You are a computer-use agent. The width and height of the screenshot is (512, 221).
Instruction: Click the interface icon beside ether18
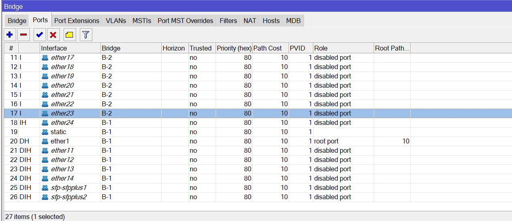pyautogui.click(x=45, y=67)
